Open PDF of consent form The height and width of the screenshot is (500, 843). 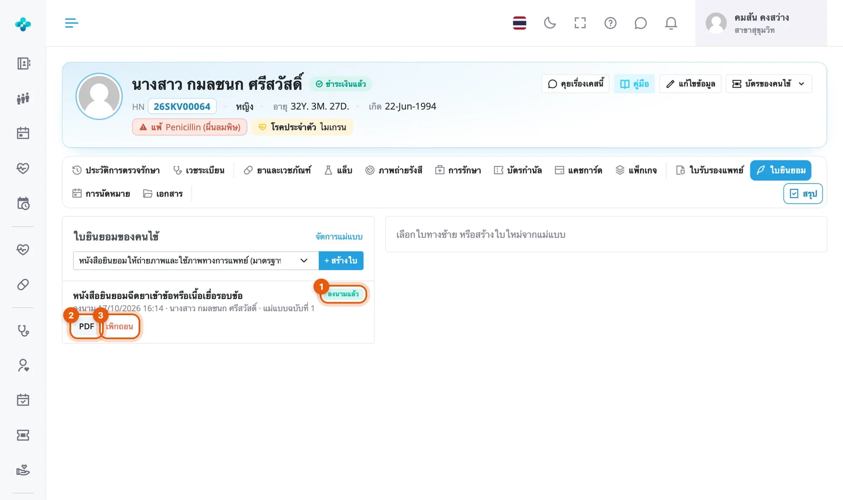86,326
